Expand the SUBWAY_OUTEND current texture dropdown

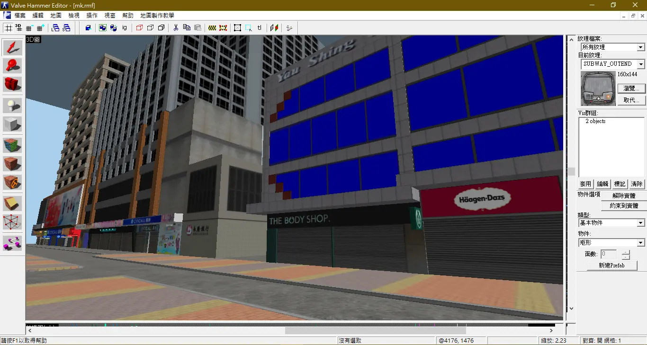click(x=640, y=64)
